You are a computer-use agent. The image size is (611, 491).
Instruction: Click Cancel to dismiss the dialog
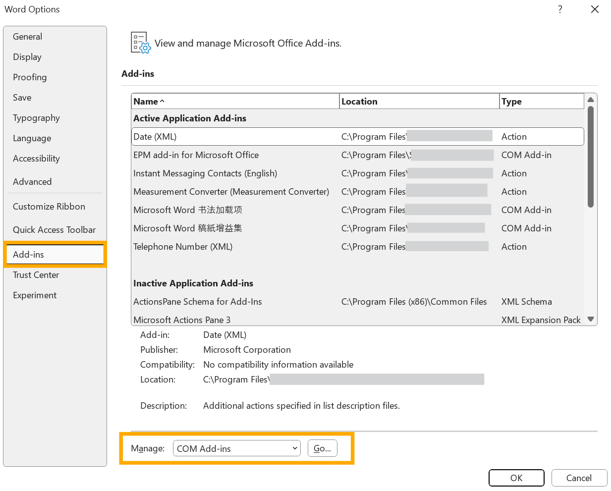[x=579, y=478]
